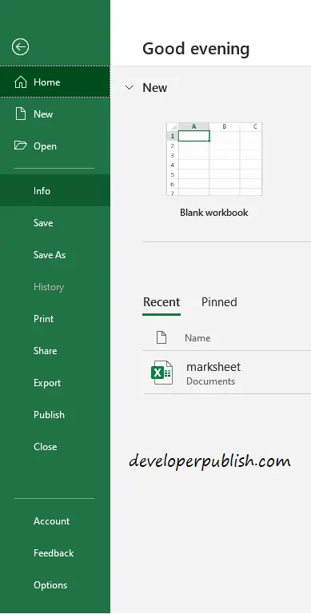The width and height of the screenshot is (311, 614).
Task: Select New label in sidebar
Action: pyautogui.click(x=43, y=114)
